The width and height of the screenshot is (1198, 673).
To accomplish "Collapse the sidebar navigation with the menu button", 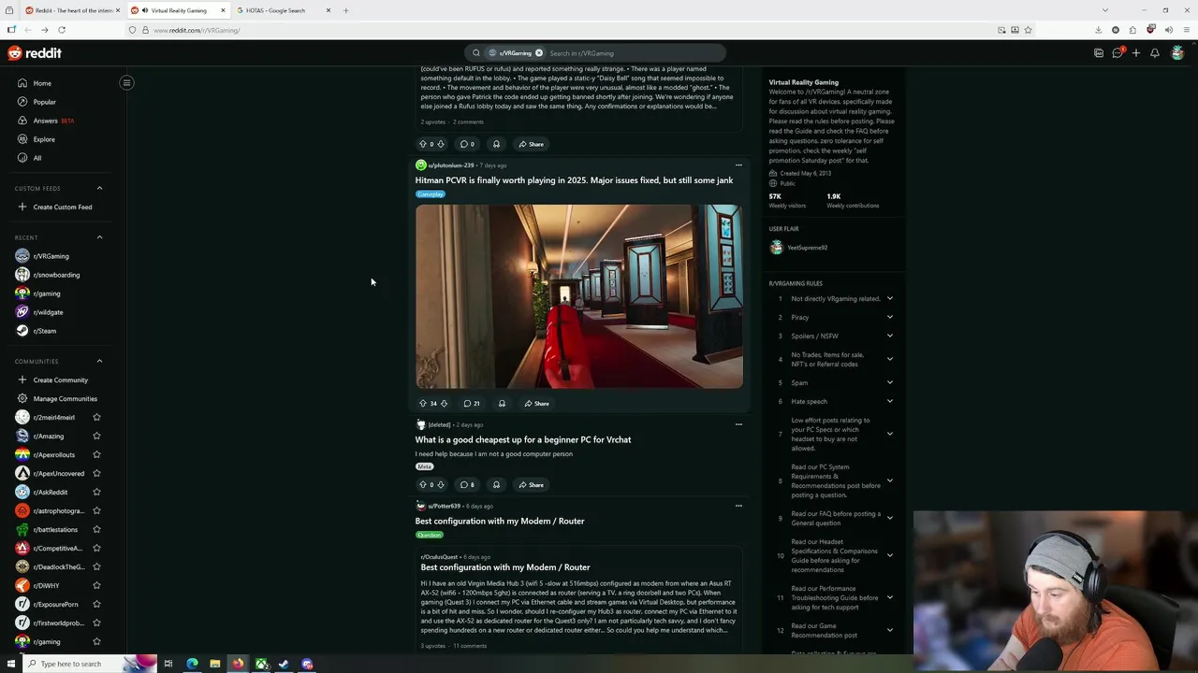I will [126, 82].
